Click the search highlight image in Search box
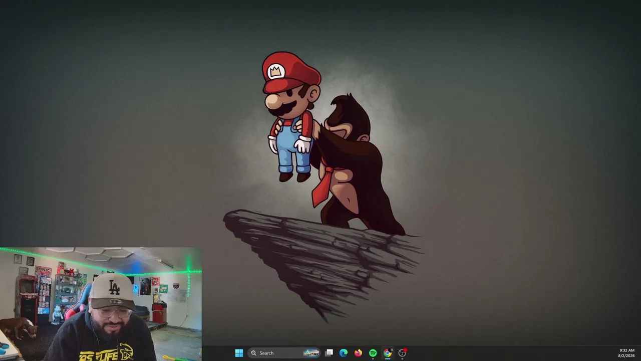 tap(311, 353)
